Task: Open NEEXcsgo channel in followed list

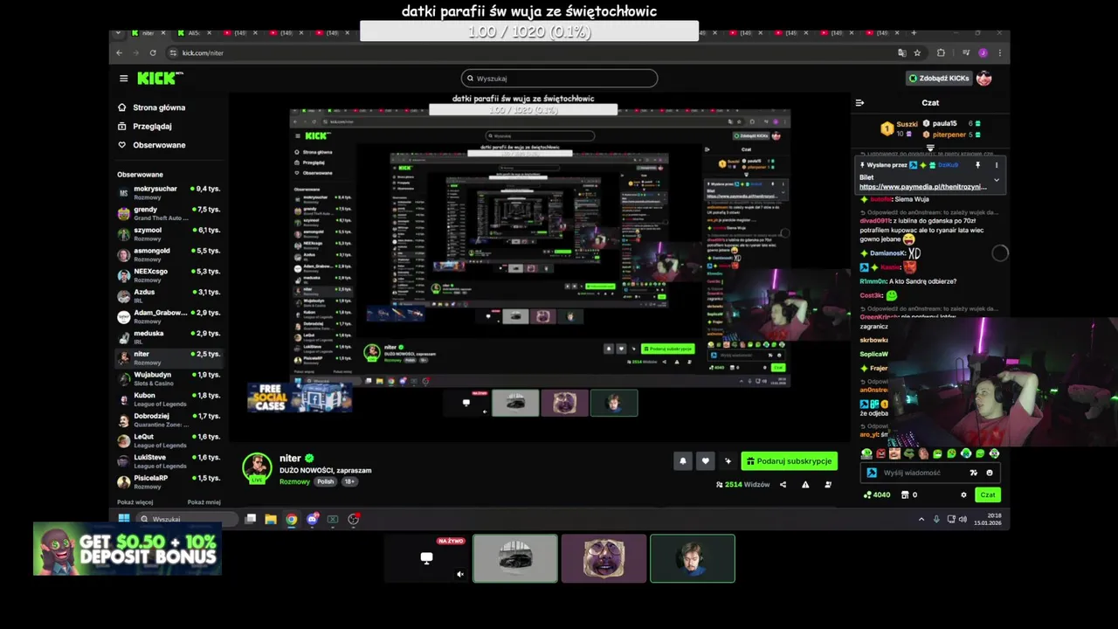Action: pyautogui.click(x=169, y=275)
